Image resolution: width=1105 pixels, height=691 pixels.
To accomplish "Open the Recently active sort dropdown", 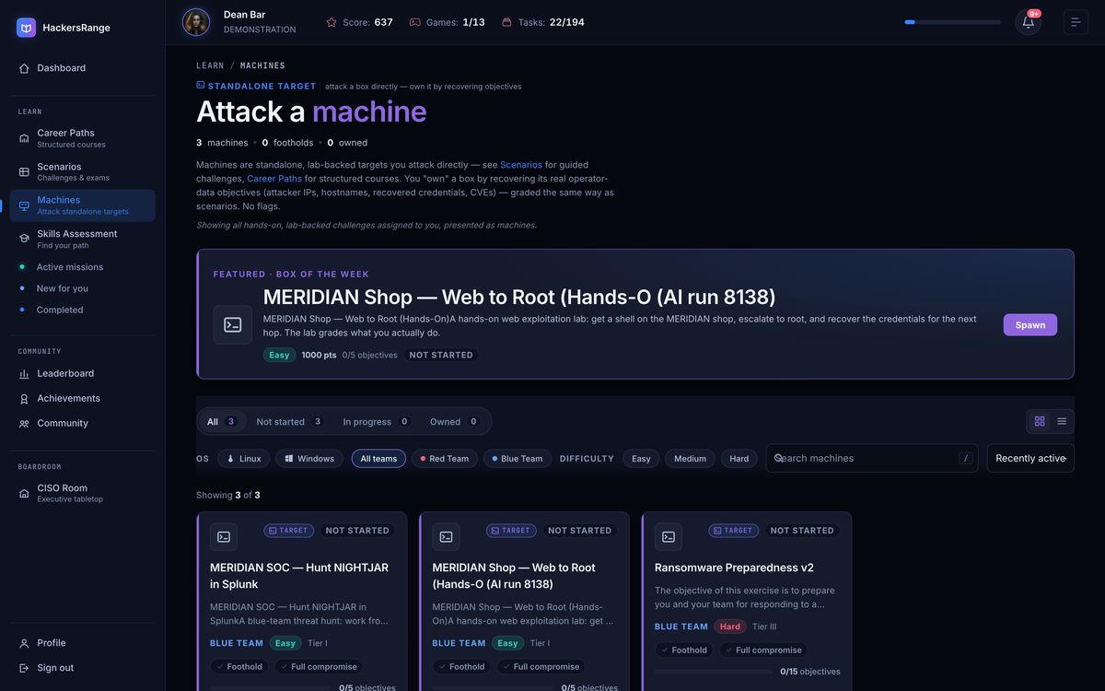I will point(1030,458).
